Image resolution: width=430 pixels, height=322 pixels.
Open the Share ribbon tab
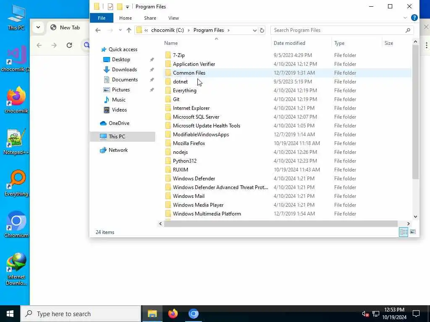click(150, 18)
